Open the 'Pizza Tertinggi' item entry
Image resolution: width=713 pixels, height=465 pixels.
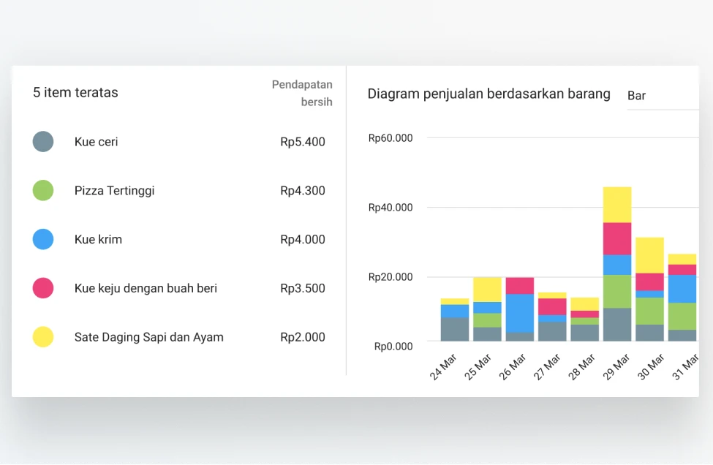point(113,191)
